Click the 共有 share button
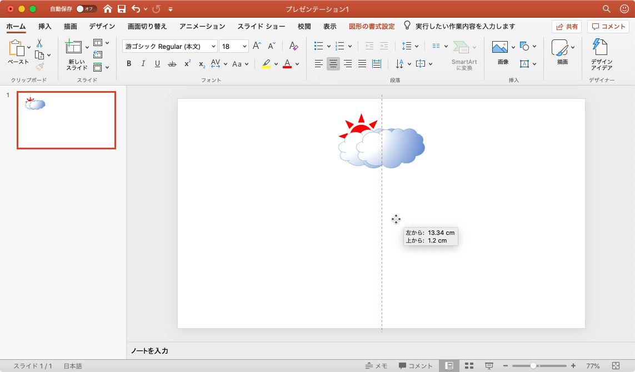 click(566, 27)
